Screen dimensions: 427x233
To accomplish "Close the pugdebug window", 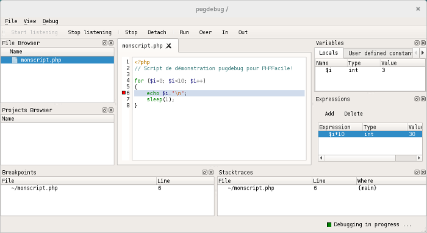I will click(418, 9).
